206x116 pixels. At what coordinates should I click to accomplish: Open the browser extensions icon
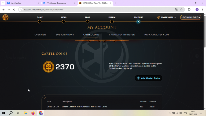tap(189, 9)
